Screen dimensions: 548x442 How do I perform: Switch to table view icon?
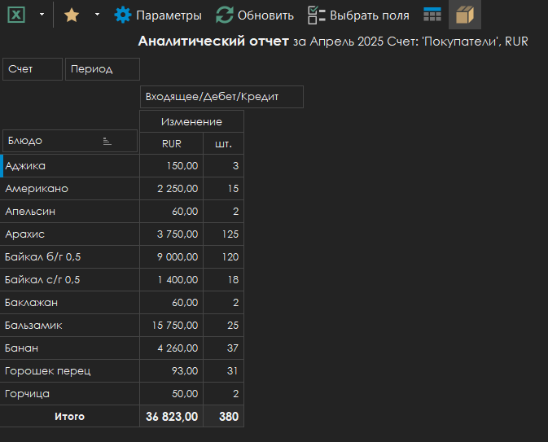point(432,15)
